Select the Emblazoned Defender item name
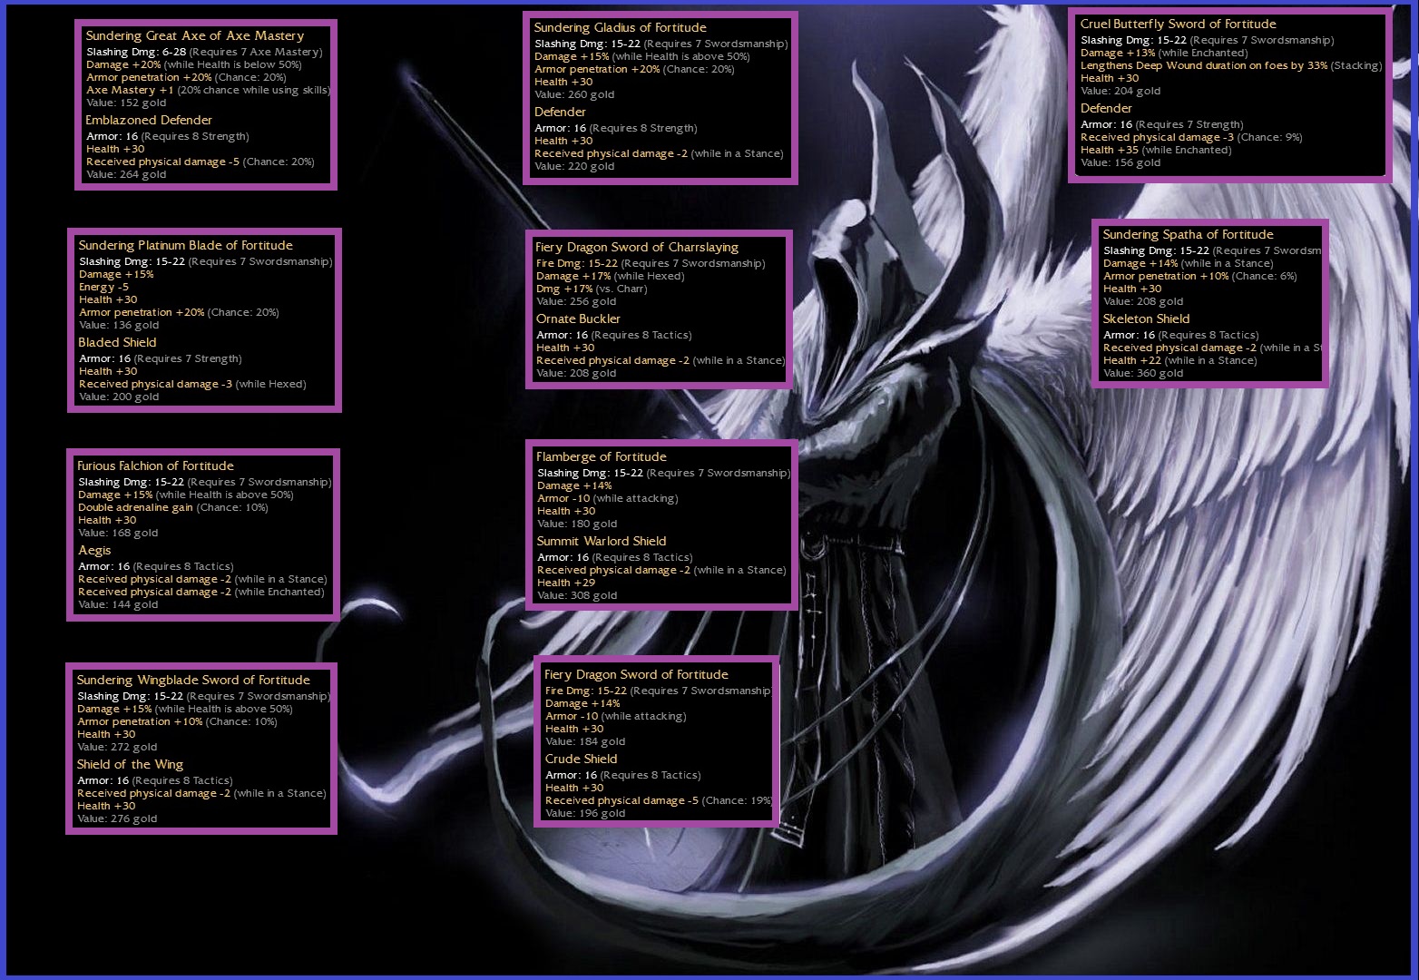Screen dimensions: 1419x980 point(149,121)
